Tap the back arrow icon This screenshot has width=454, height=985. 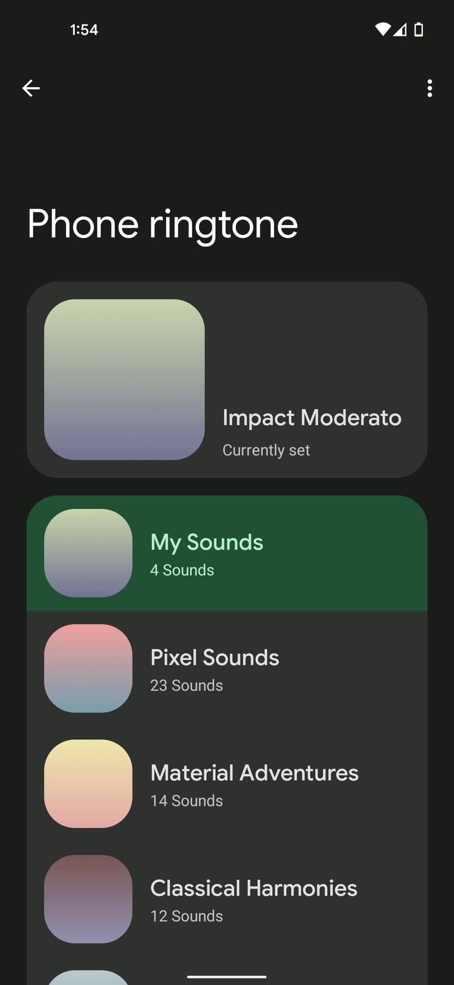tap(31, 88)
